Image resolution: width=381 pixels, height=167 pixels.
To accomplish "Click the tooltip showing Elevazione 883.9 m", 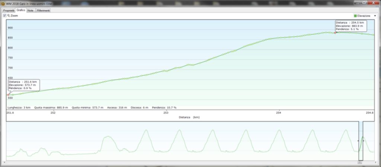I will 351,26.
